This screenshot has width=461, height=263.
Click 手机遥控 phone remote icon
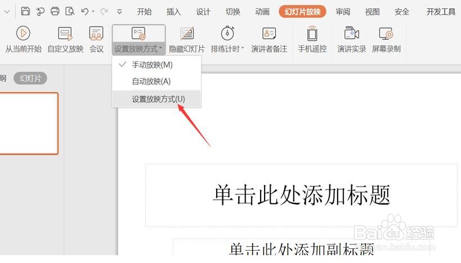pyautogui.click(x=312, y=40)
